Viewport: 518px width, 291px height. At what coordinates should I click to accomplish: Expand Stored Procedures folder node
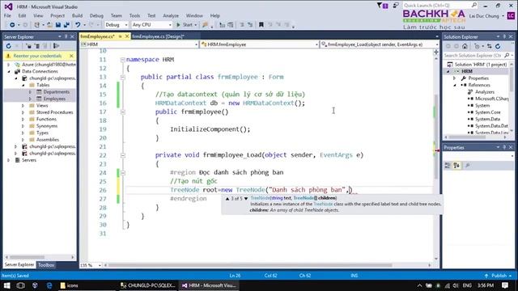(x=23, y=112)
